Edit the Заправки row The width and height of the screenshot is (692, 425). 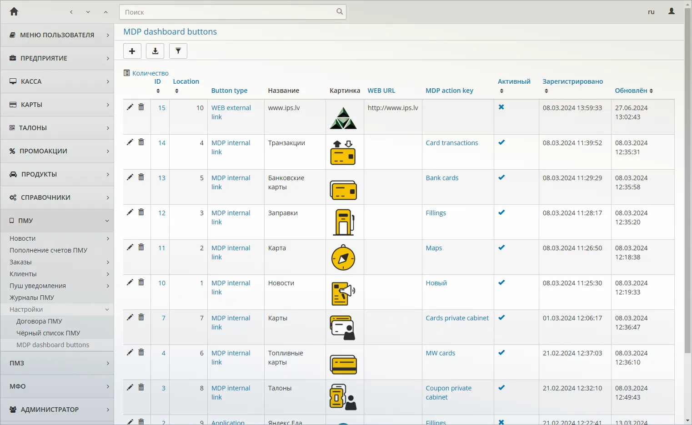tap(130, 212)
